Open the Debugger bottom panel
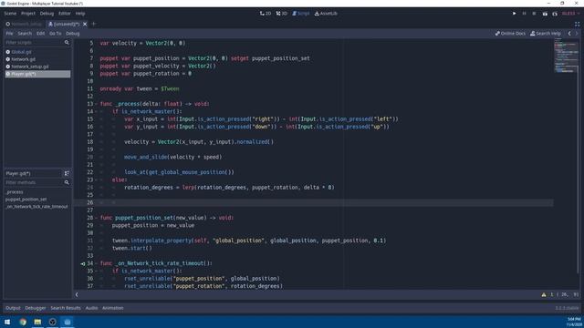Viewport: 584px width, 328px height. 36,308
